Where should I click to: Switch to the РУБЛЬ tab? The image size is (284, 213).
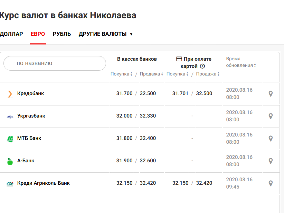point(62,34)
